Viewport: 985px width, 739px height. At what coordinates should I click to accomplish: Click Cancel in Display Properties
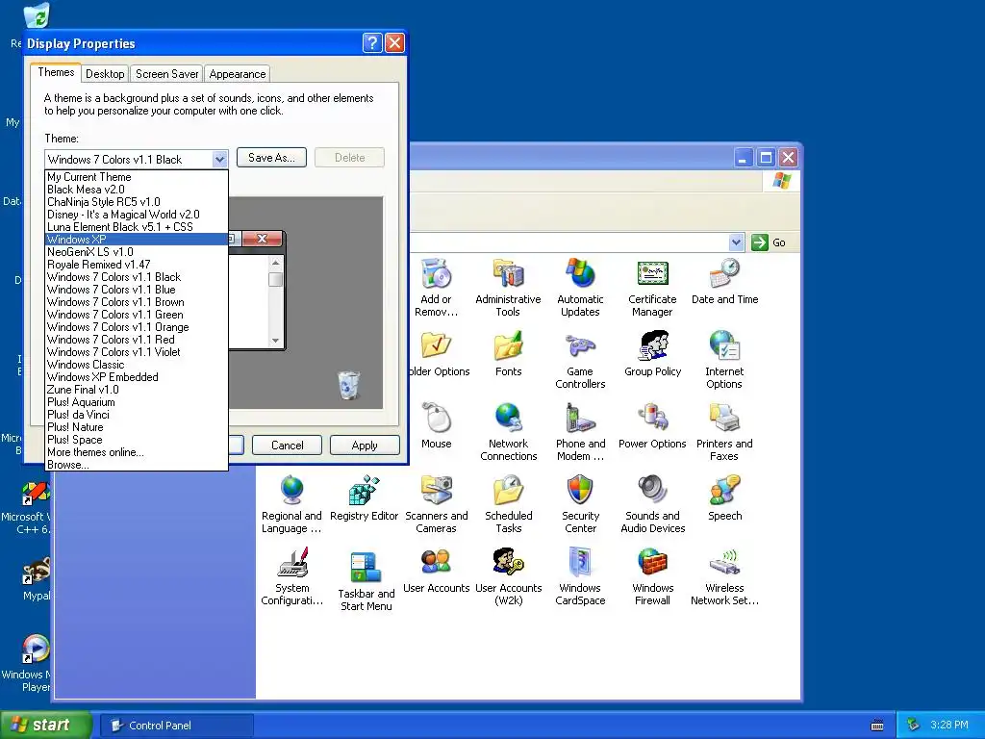point(287,445)
